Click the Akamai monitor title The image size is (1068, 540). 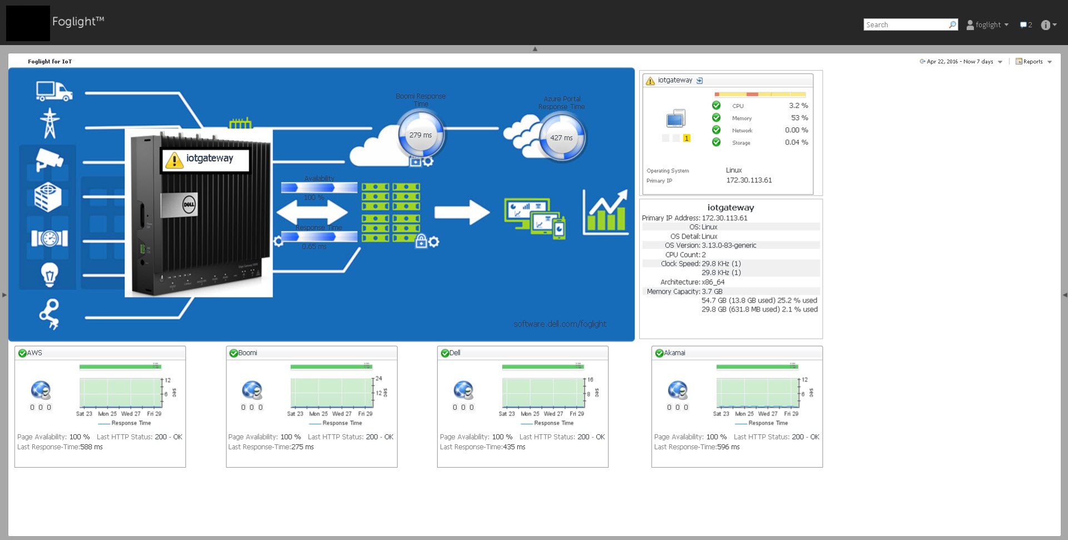click(675, 353)
